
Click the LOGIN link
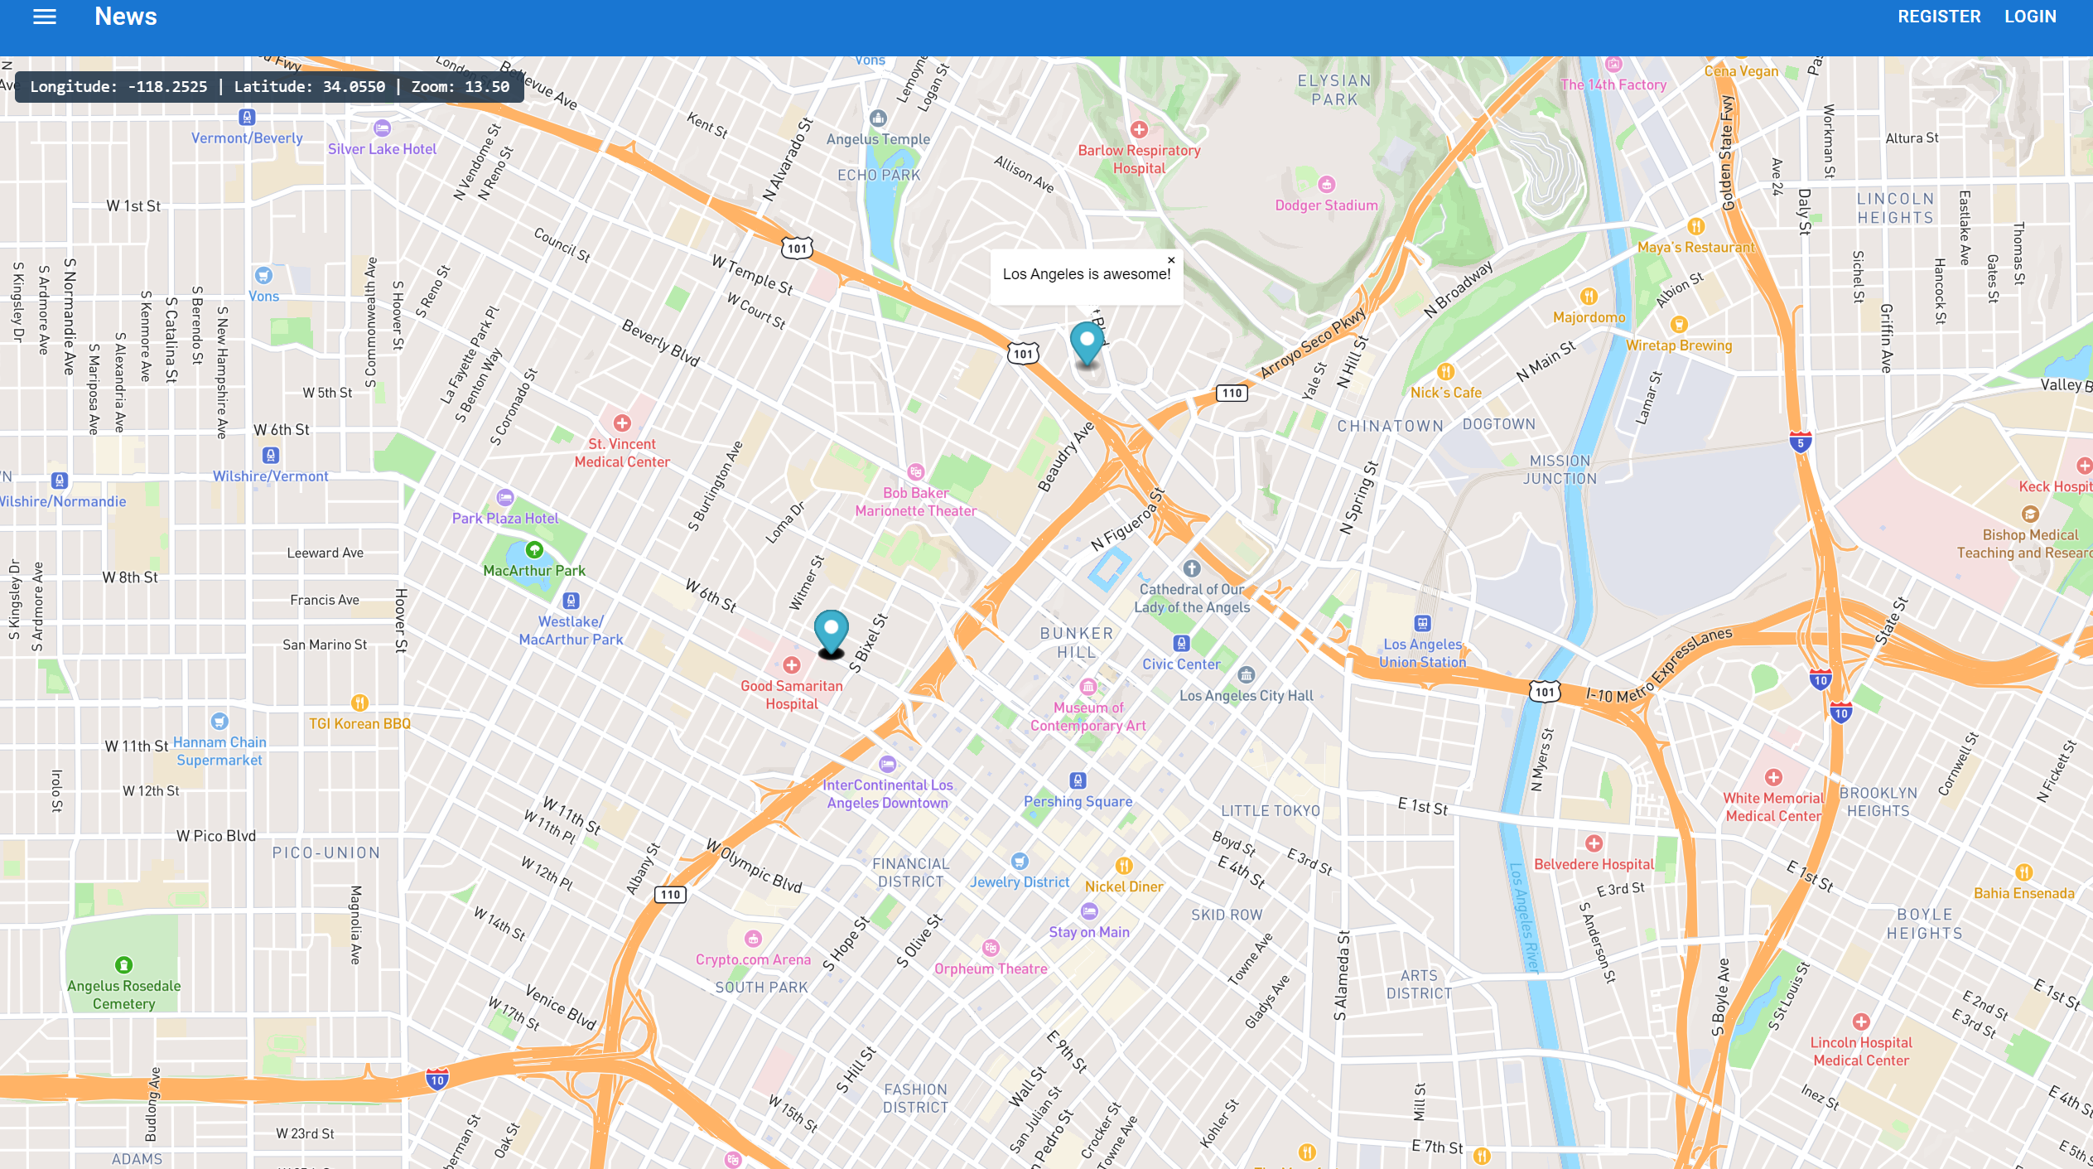[x=2030, y=17]
